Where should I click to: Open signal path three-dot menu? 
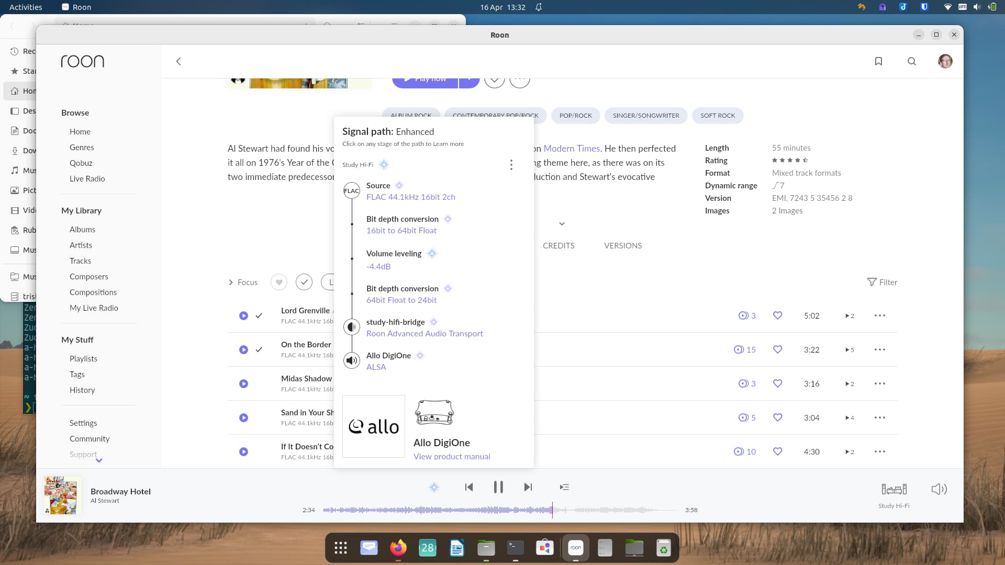[x=511, y=165]
